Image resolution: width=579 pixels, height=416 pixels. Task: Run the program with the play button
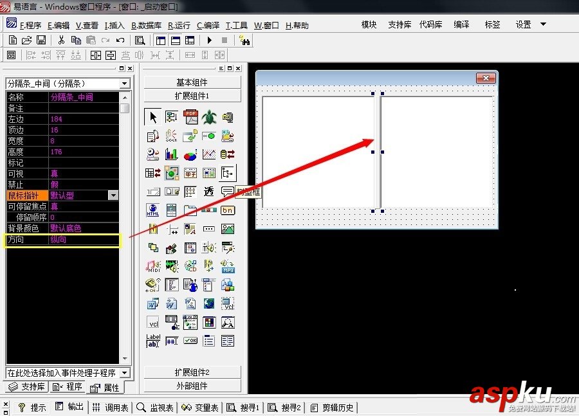click(x=209, y=41)
